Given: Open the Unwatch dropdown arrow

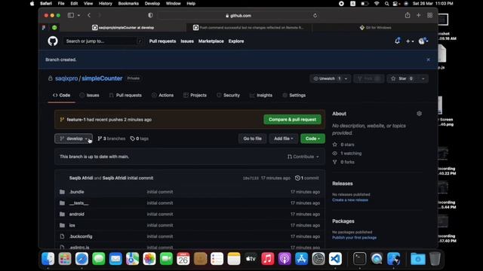Looking at the screenshot, I should click(x=346, y=78).
